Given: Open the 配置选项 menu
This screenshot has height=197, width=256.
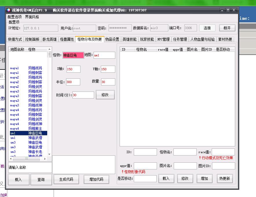Looking at the screenshot, I should click(x=14, y=17).
